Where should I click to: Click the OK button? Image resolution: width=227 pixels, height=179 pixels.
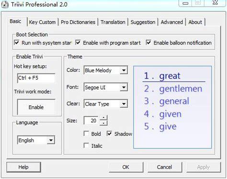coord(126,167)
